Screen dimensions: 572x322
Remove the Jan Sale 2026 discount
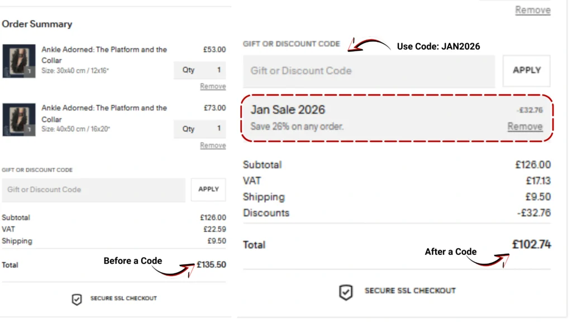(x=525, y=126)
